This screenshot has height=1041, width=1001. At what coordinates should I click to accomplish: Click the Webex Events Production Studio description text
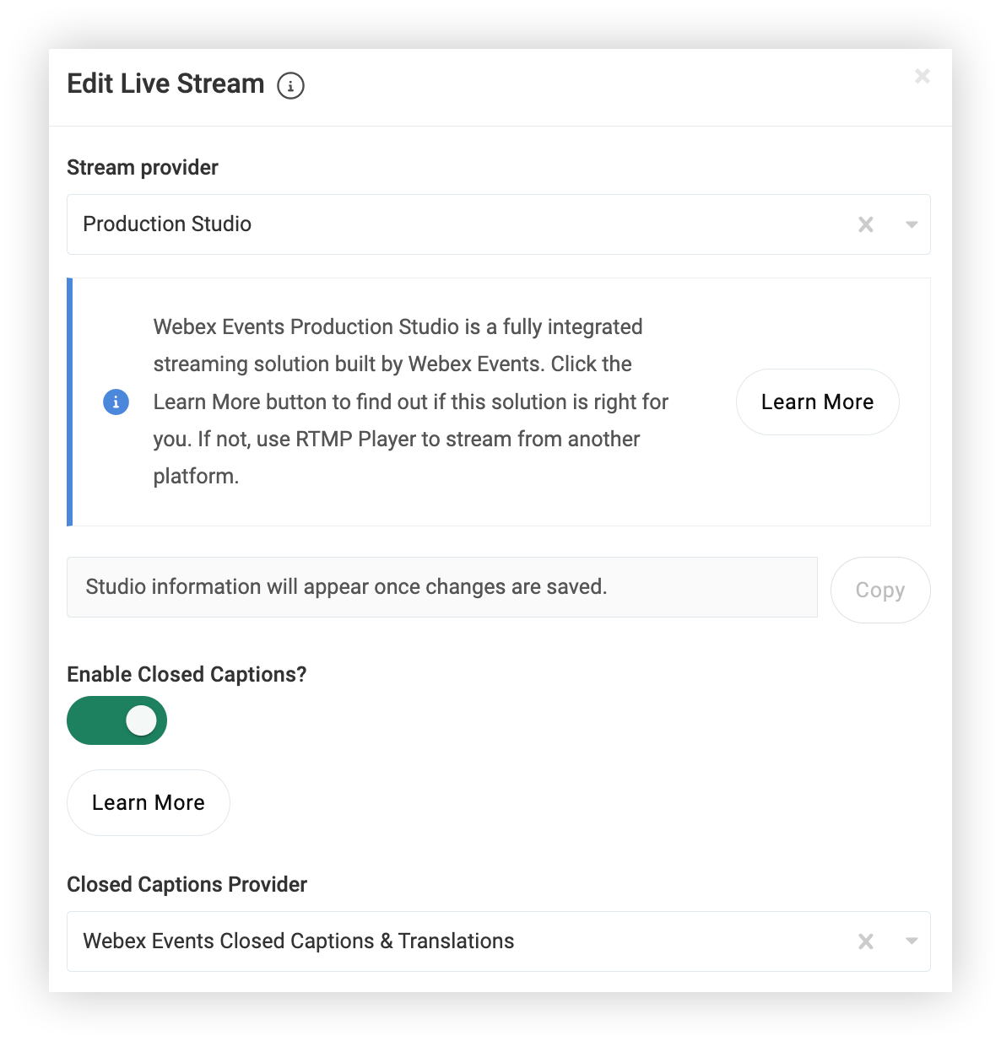pos(411,402)
